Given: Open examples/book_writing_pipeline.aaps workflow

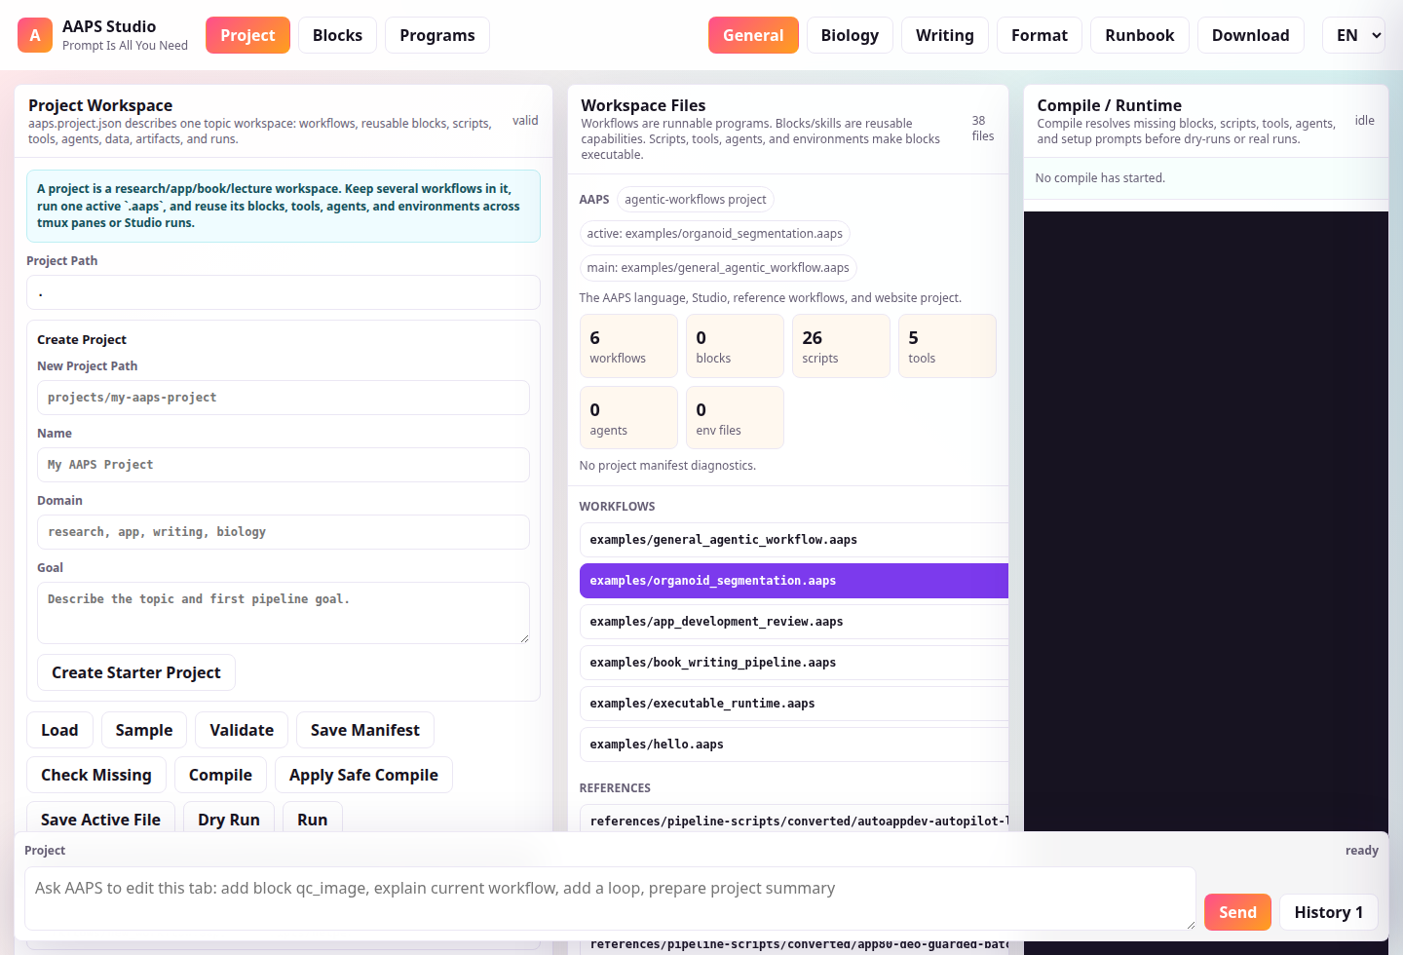Looking at the screenshot, I should click(x=794, y=663).
